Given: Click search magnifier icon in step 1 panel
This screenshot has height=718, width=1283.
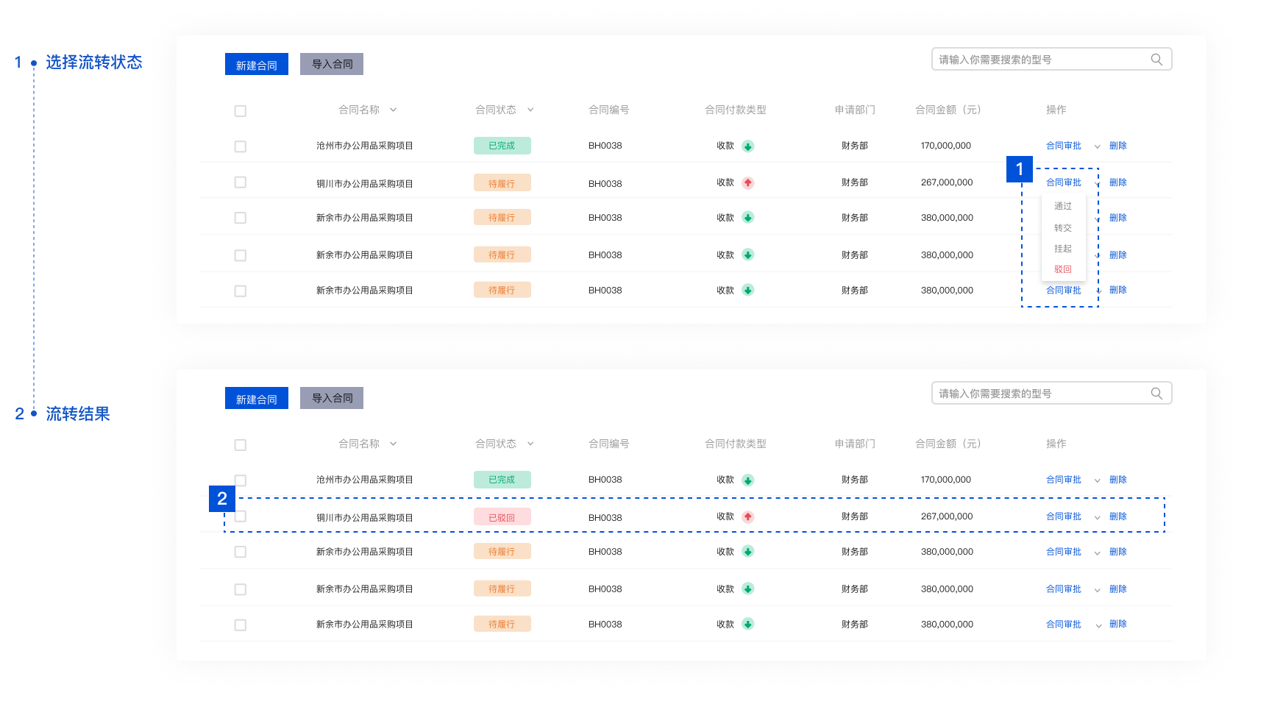Looking at the screenshot, I should click(1156, 60).
